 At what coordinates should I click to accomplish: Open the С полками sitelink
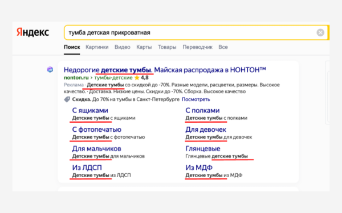202,110
